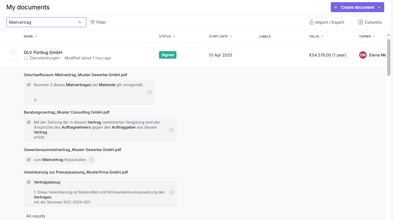Click the DLV Foritug document thumbnail

point(14,55)
